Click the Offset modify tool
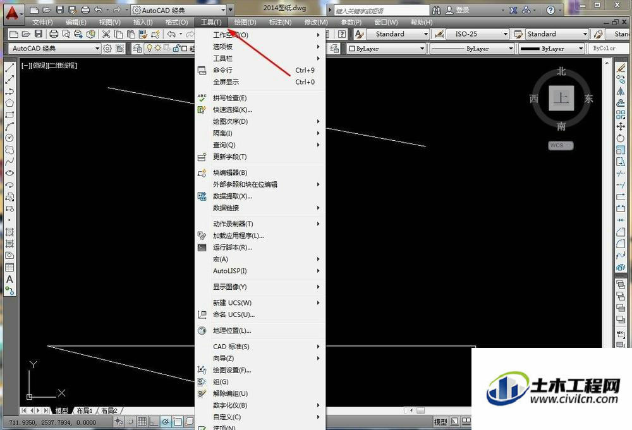Screen dimensions: 632x430 tap(621, 103)
